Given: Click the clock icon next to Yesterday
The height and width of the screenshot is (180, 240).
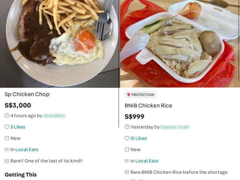Looking at the screenshot, I should [x=127, y=127].
